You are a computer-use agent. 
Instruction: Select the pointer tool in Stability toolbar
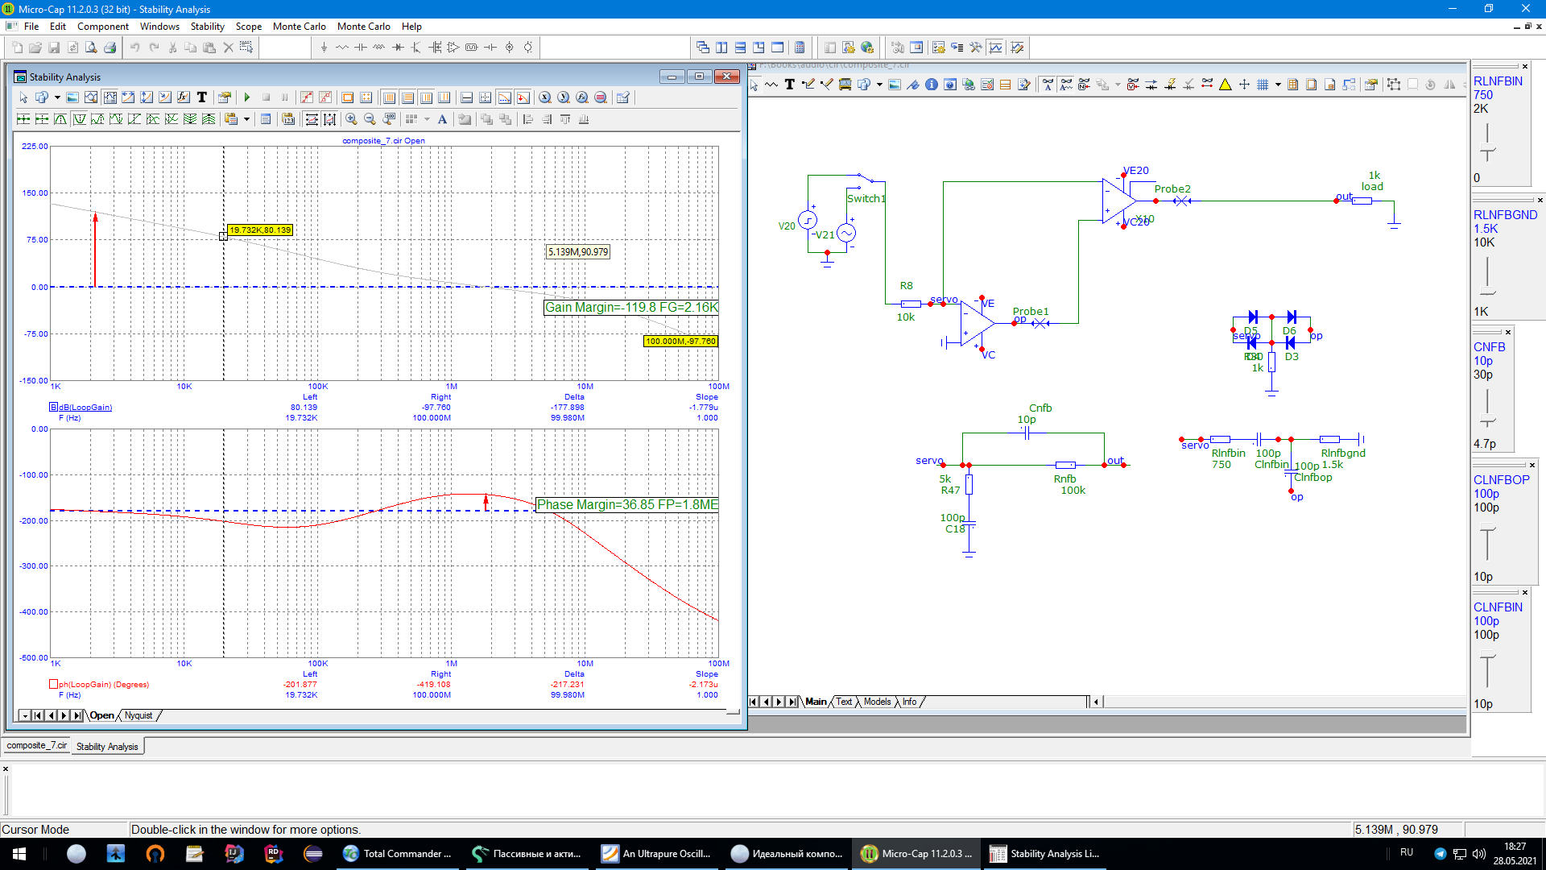23,97
